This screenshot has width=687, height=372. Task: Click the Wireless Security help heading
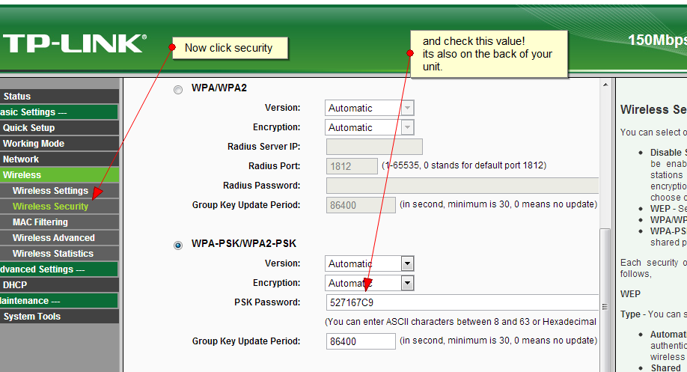[653, 109]
